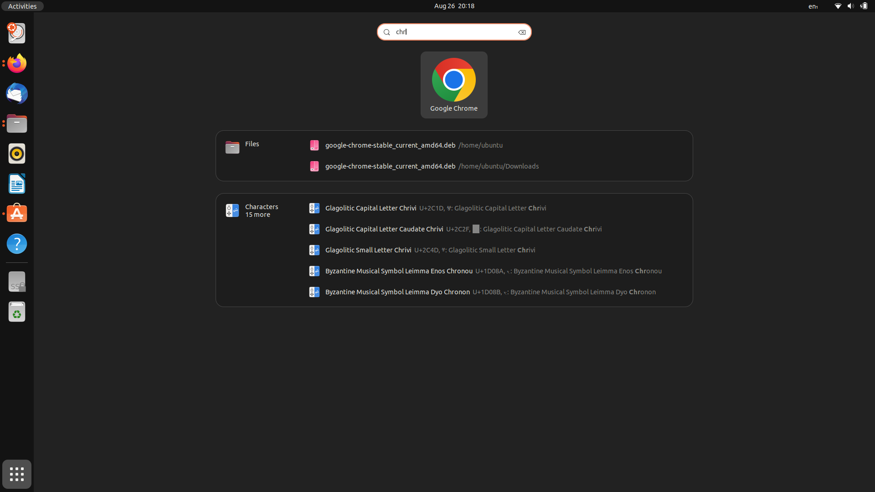
Task: Click character icon beside Small Letter Chrivi
Action: pos(314,250)
